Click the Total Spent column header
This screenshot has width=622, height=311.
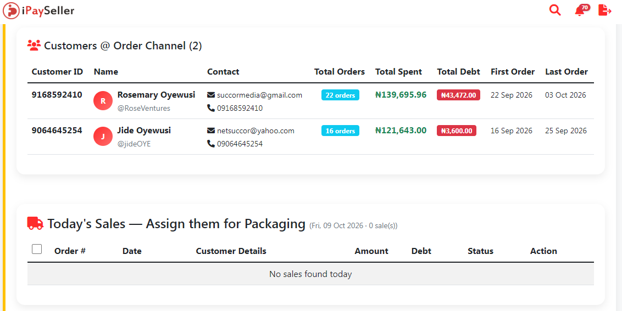click(398, 72)
